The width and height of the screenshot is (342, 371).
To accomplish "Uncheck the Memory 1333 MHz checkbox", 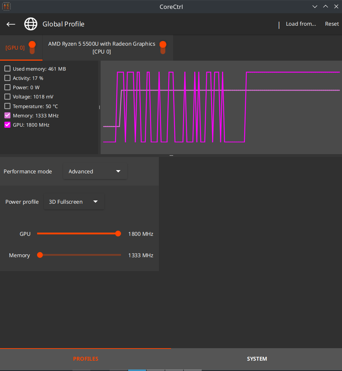I will click(x=7, y=115).
